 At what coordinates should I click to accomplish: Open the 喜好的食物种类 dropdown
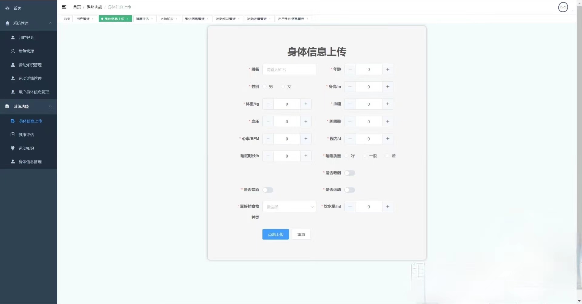point(289,207)
